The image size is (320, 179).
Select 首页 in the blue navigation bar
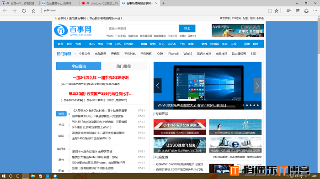[61, 44]
